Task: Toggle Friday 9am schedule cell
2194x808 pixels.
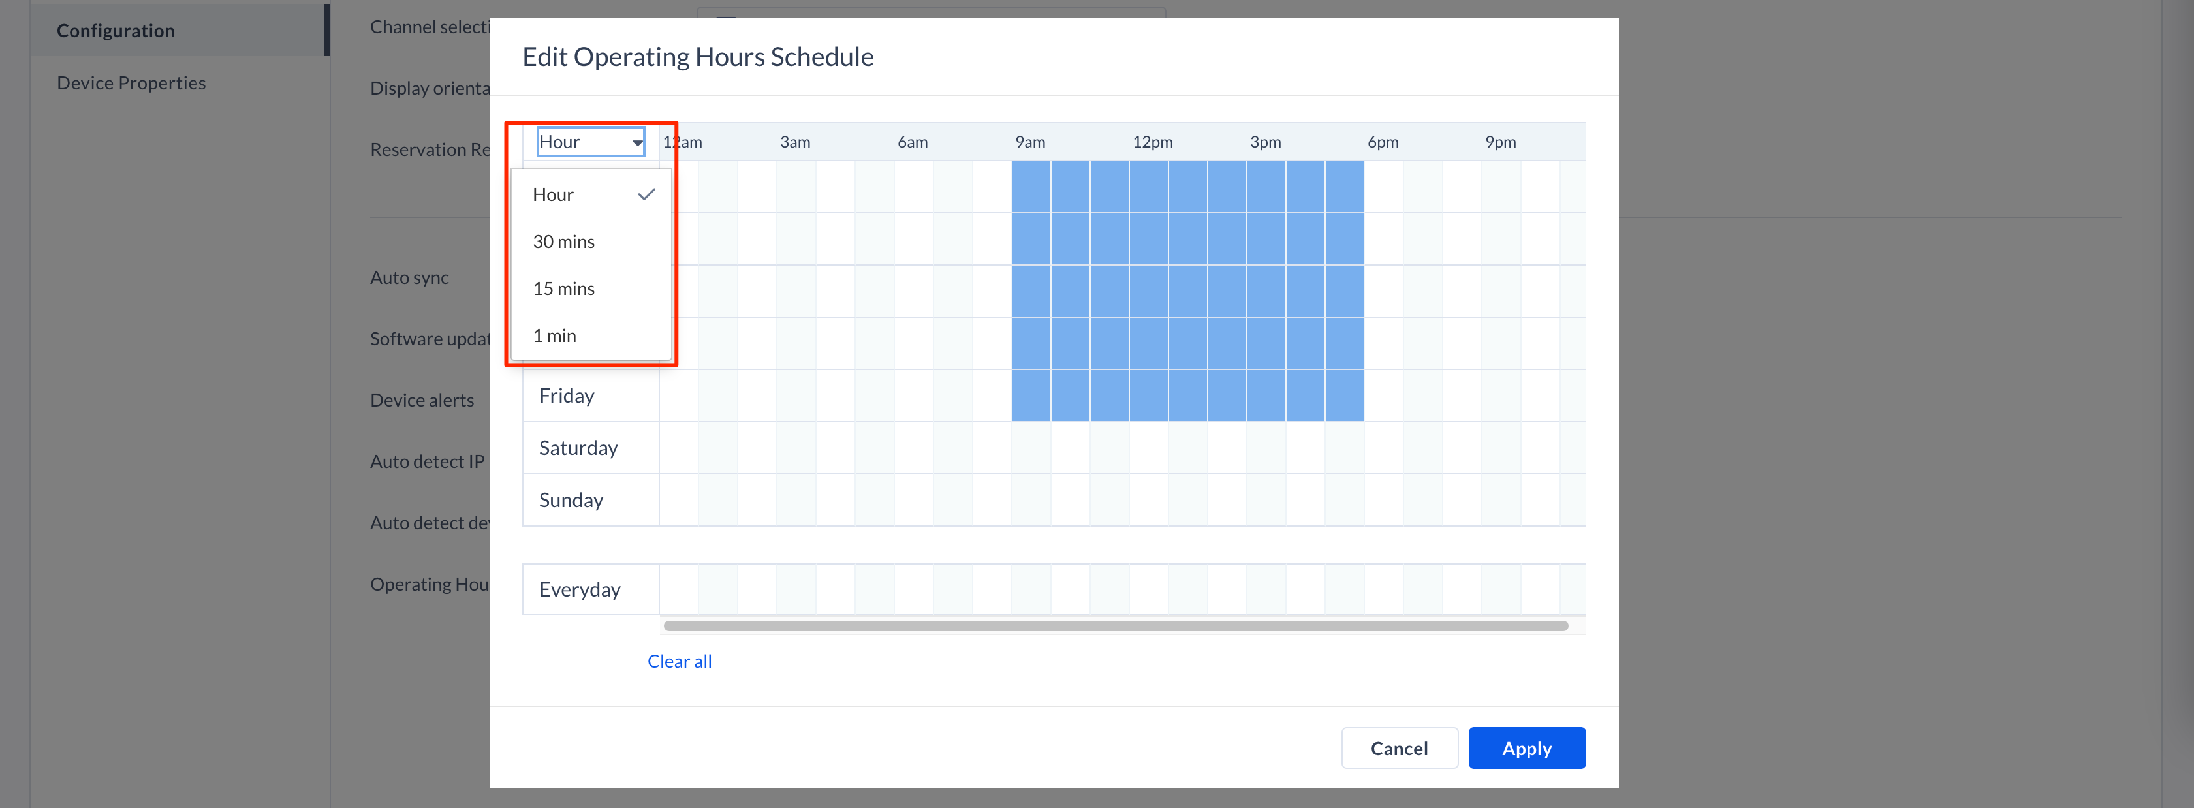Action: (1031, 396)
